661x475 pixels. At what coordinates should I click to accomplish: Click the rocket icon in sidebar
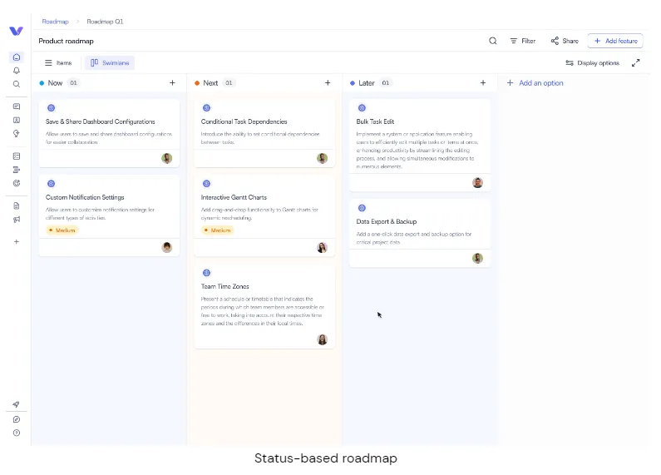pos(16,404)
